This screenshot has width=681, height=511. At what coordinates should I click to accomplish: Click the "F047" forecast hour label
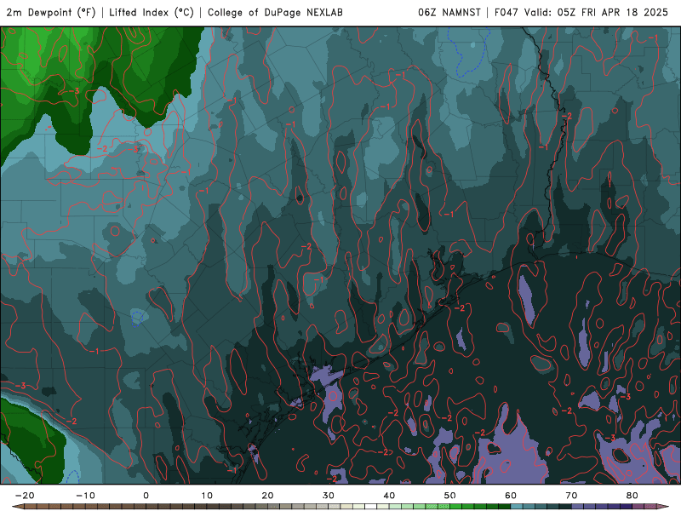coord(506,12)
